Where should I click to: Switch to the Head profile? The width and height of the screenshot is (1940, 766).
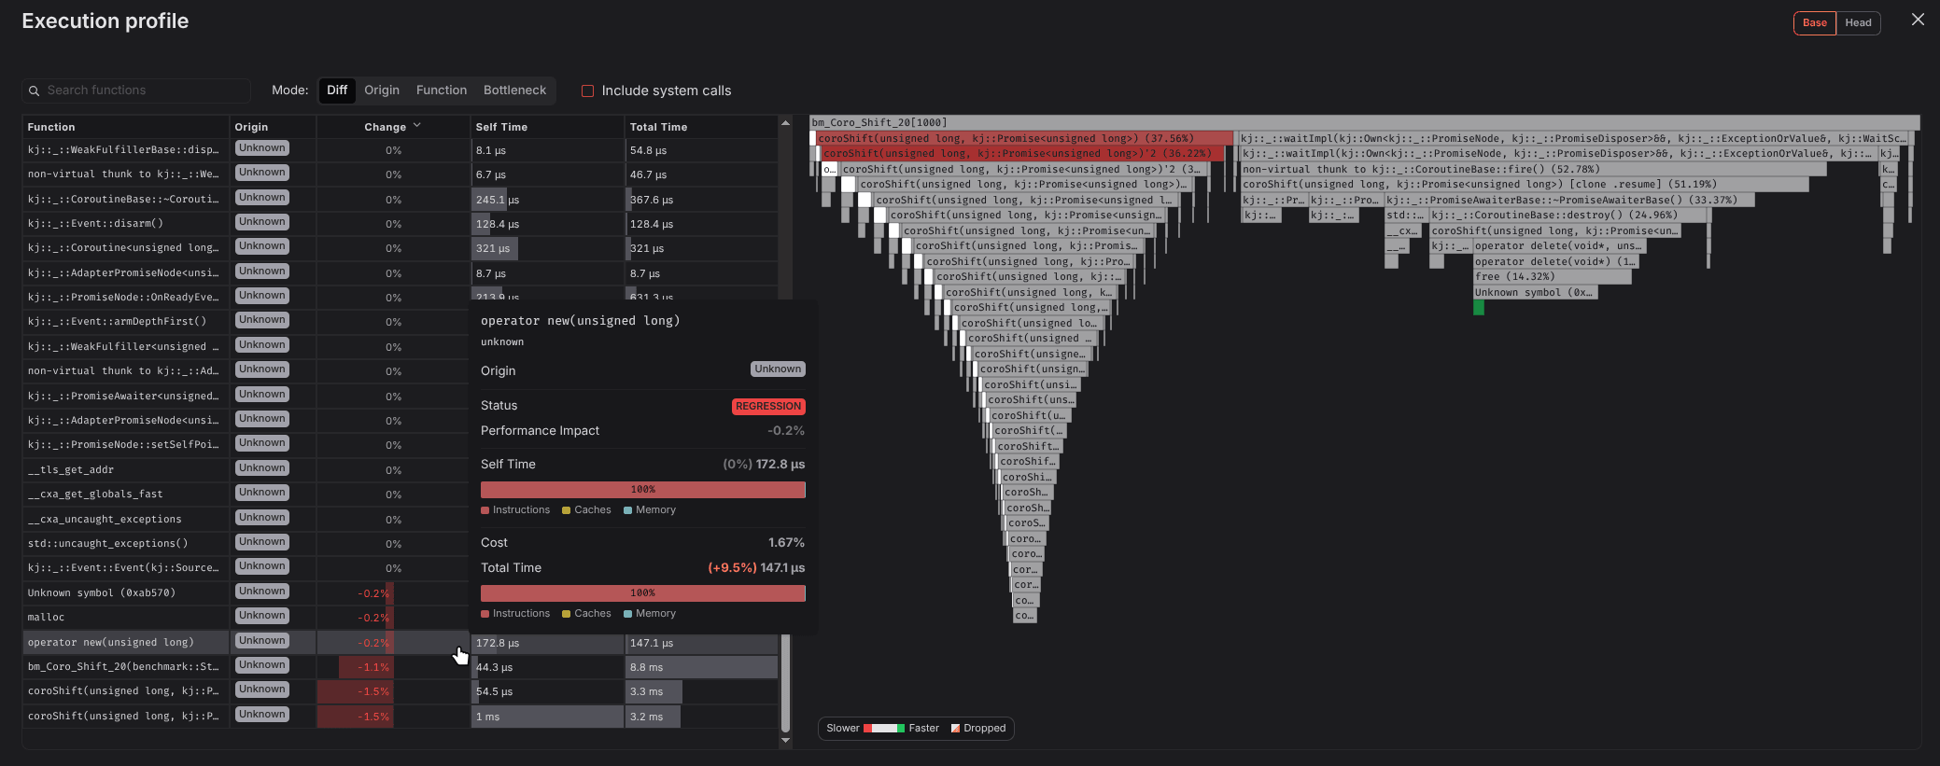pyautogui.click(x=1858, y=22)
